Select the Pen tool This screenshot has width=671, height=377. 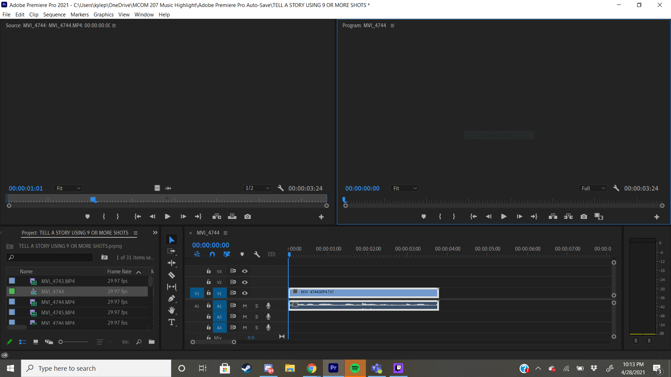(x=171, y=298)
